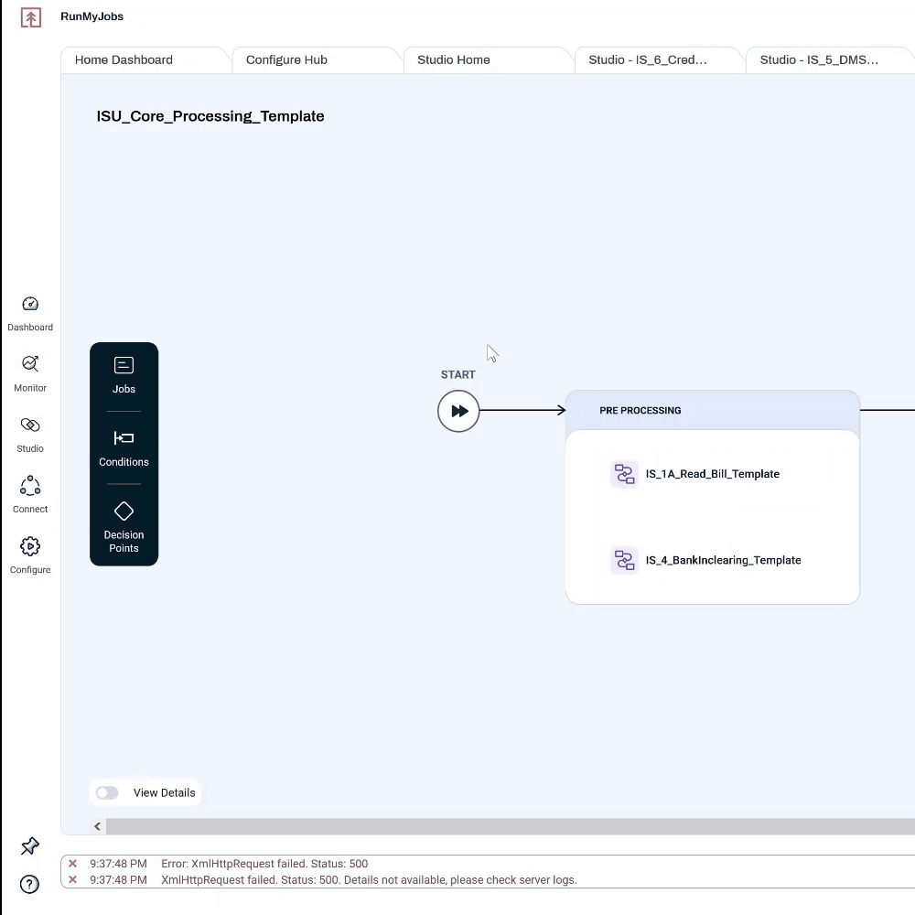The width and height of the screenshot is (915, 915).
Task: Select the IS_4_BankInclearing_Template job
Action: click(x=722, y=560)
